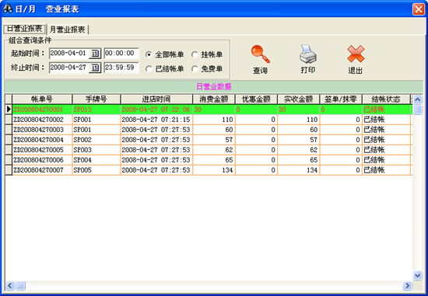
Task: Click the binoculars icon in title bar
Action: pyautogui.click(x=8, y=9)
